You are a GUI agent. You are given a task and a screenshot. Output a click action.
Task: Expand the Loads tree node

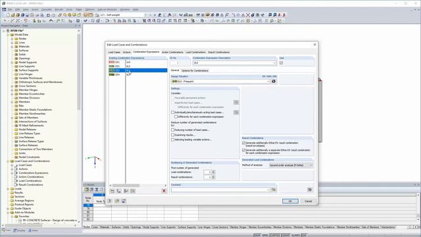click(x=8, y=189)
